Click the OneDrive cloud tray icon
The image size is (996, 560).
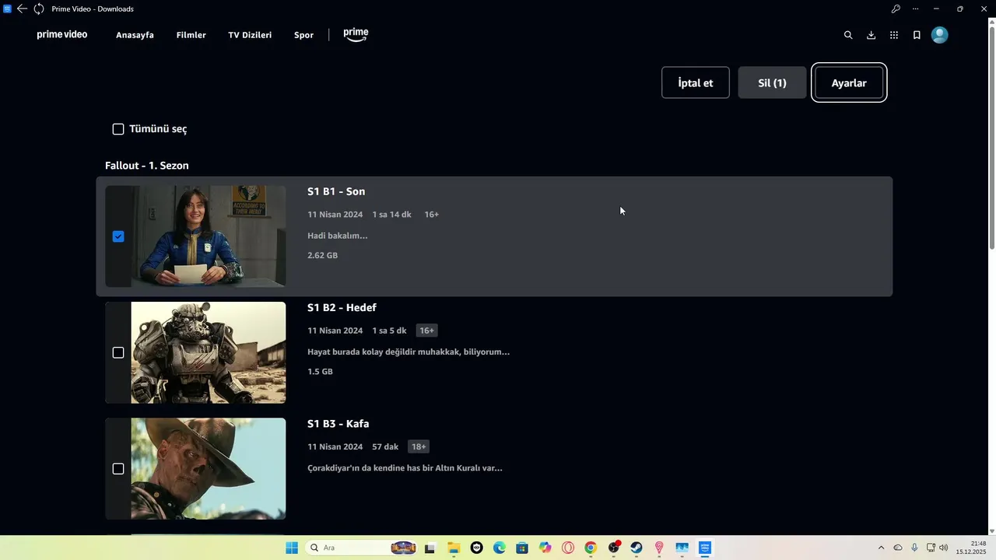(898, 548)
